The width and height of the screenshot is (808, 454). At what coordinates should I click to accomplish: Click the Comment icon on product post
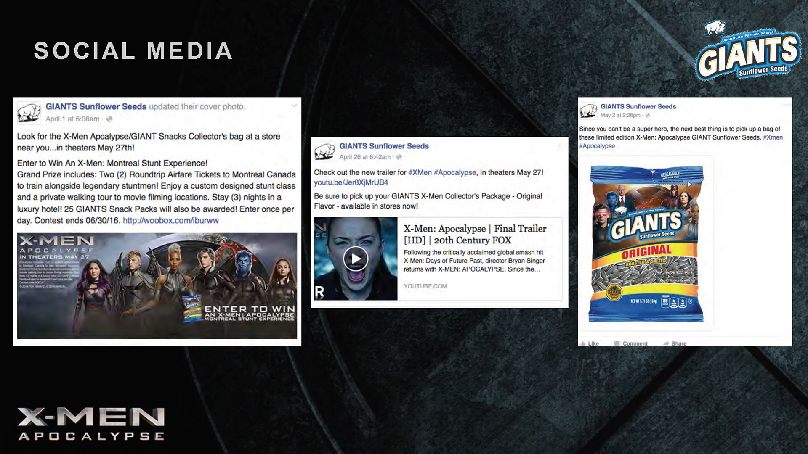click(x=617, y=344)
